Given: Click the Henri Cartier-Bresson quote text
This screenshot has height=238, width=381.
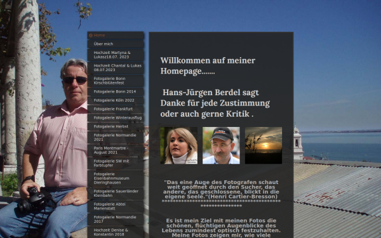Looking at the screenshot, I should tap(221, 189).
